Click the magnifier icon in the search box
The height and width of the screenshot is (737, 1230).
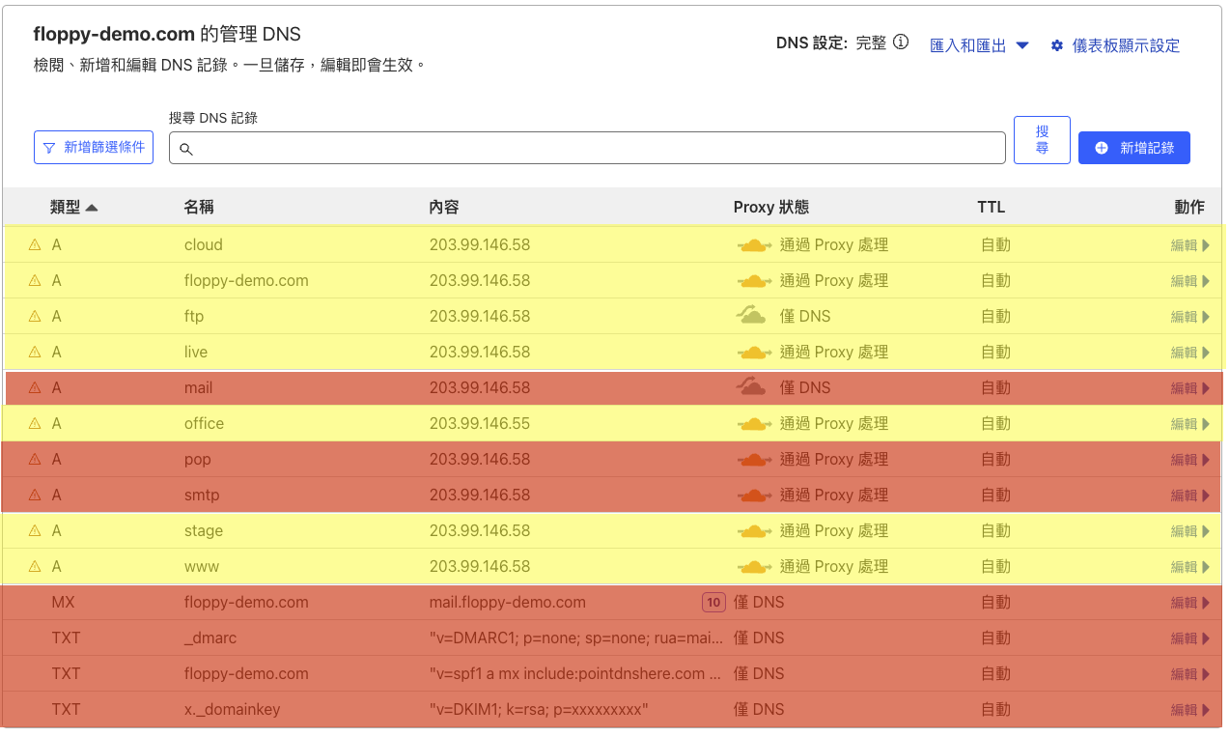tap(186, 149)
